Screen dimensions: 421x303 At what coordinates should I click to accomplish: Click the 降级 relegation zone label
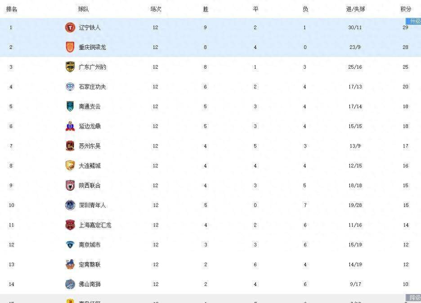[414, 298]
